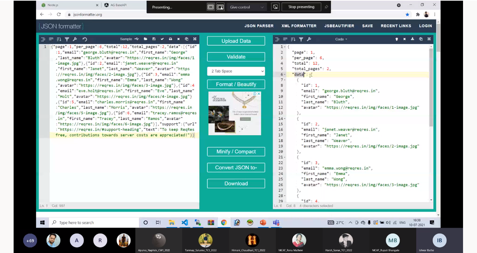477x253 pixels.
Task: Open file using the folder icon in the left editor
Action: tap(146, 39)
